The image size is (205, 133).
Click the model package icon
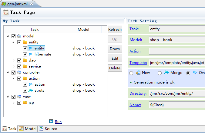coord(19,36)
